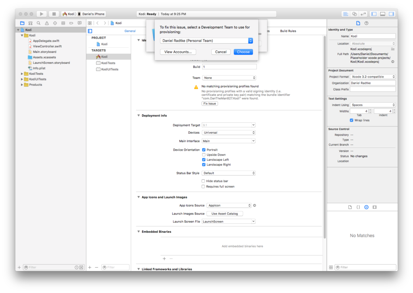Toggle the Debug area bottom panel

click(x=382, y=14)
